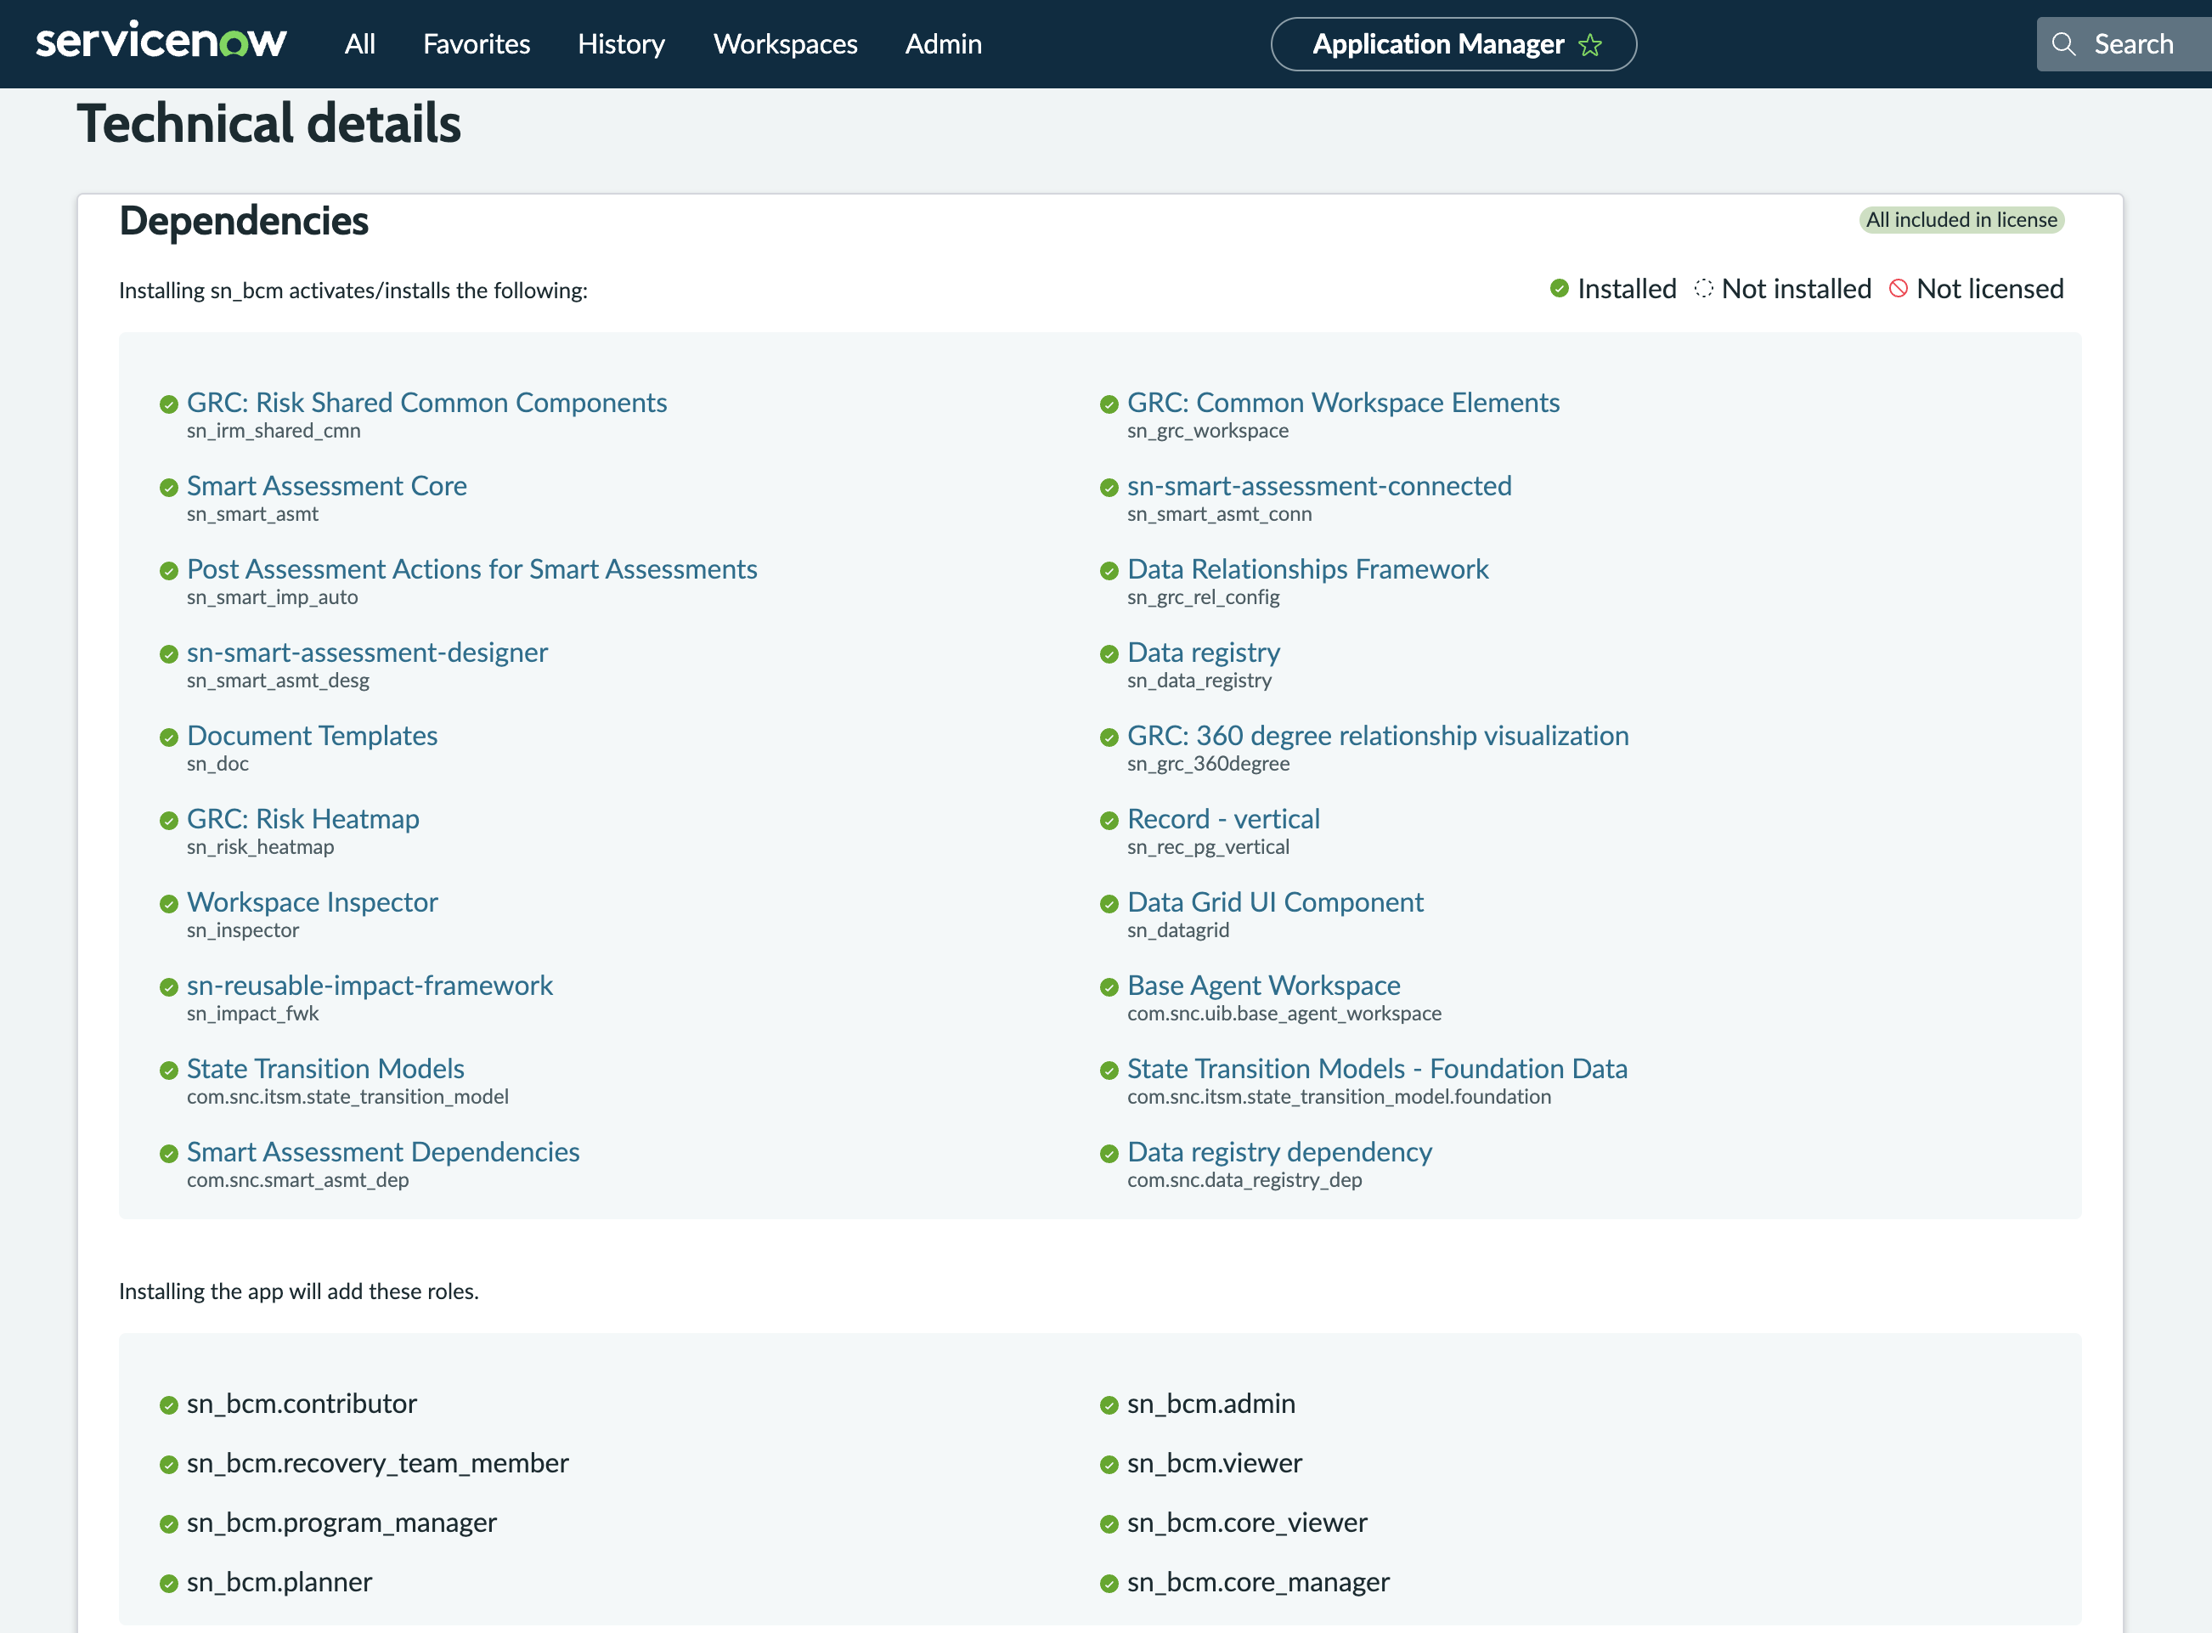
Task: Open GRC: Risk Shared Common Components link
Action: pyautogui.click(x=427, y=403)
